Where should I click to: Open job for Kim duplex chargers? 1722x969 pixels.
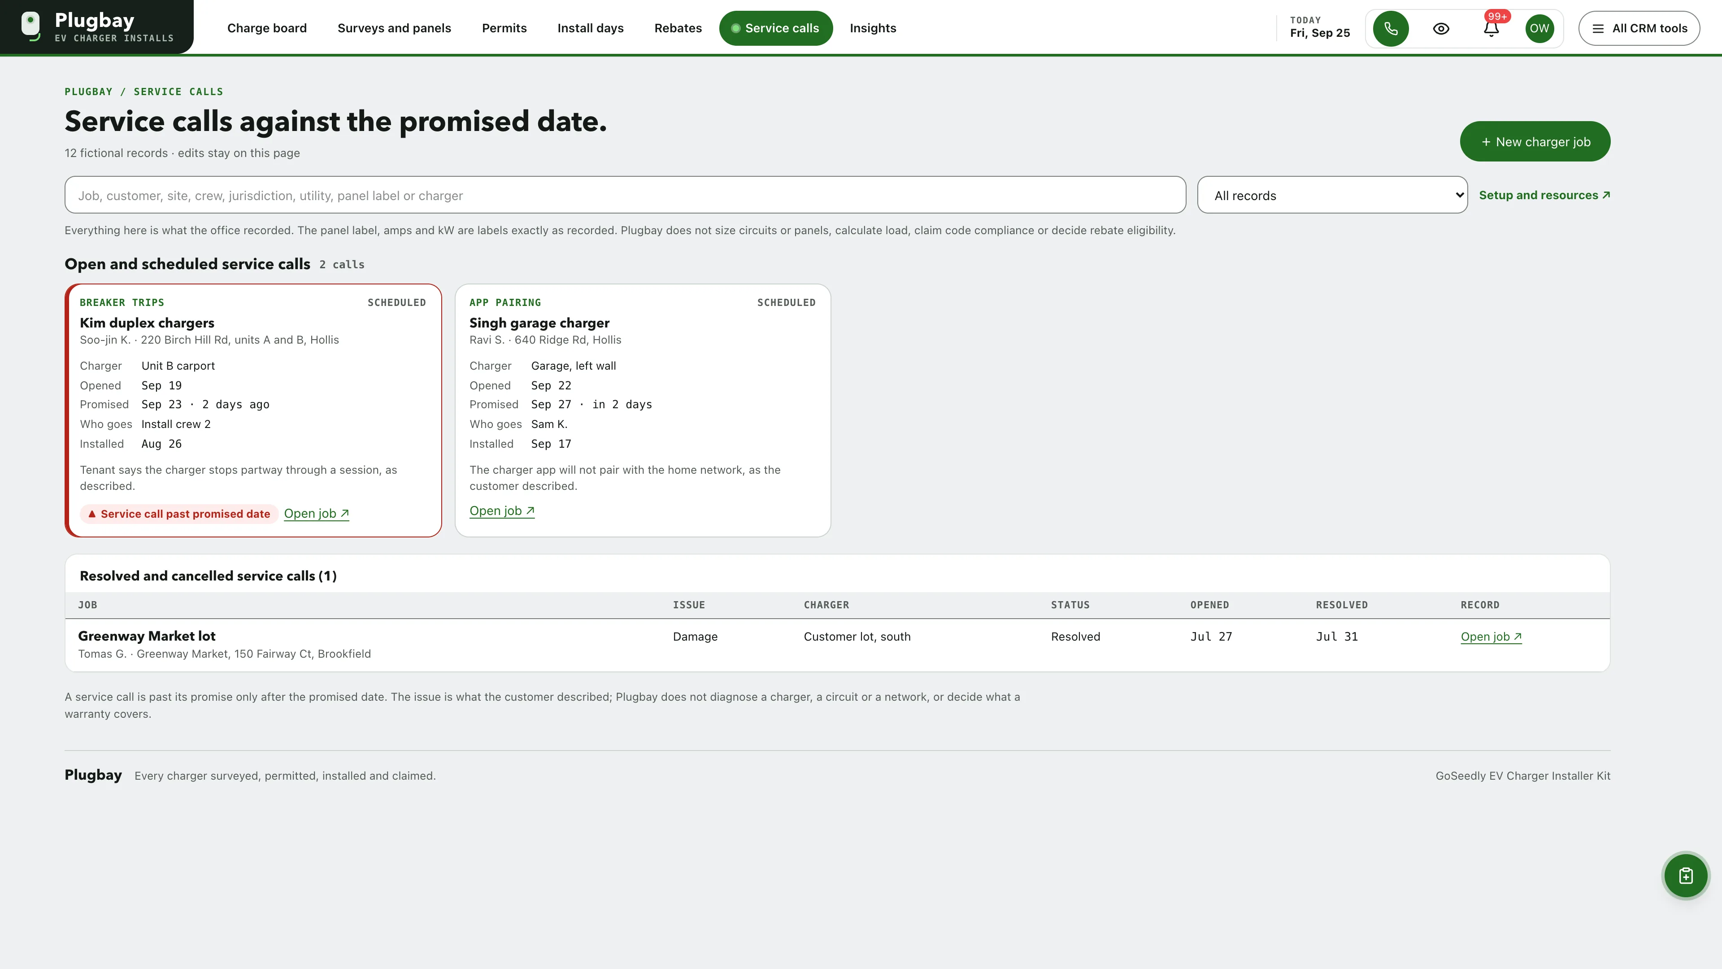coord(316,514)
